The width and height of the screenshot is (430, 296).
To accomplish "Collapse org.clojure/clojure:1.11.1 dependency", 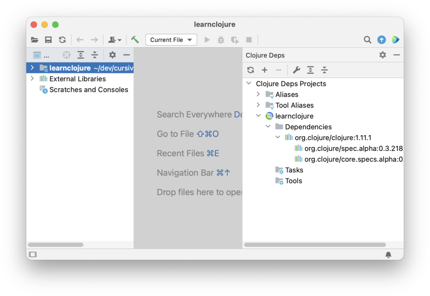I will click(278, 137).
